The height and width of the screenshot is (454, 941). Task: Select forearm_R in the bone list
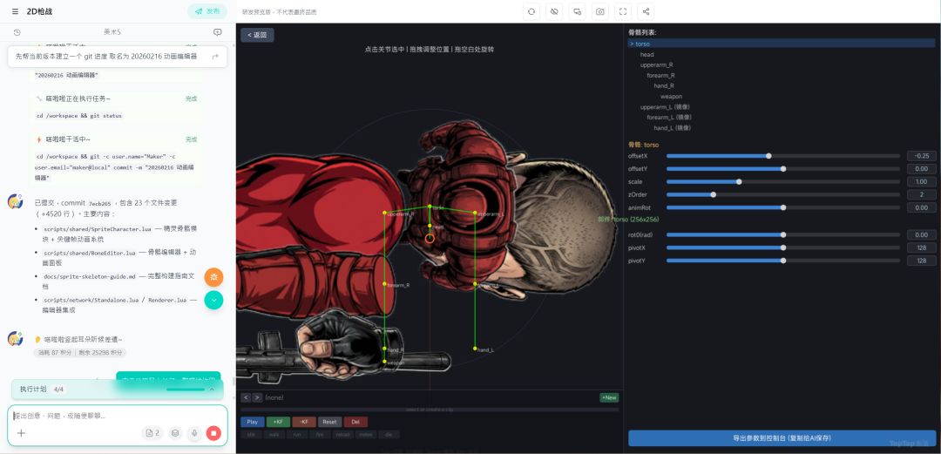pos(661,75)
